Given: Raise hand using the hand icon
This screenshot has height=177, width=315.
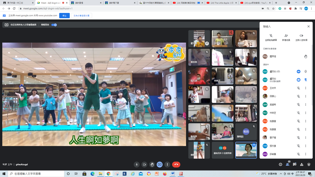Looking at the screenshot, I should click(x=152, y=165).
